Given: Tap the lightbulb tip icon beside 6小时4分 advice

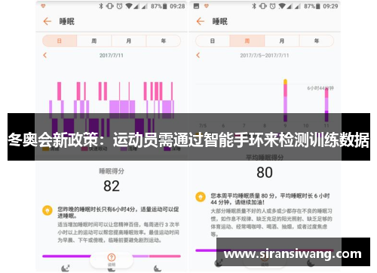Looking at the screenshot, I should click(48, 210).
